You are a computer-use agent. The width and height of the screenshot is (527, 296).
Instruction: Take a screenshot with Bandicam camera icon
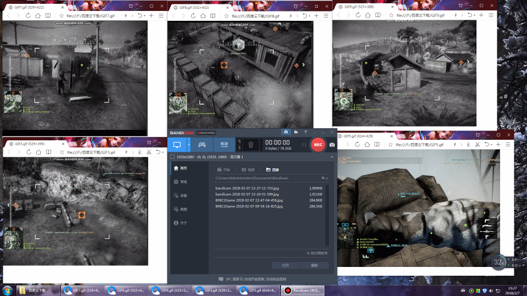coord(332,145)
